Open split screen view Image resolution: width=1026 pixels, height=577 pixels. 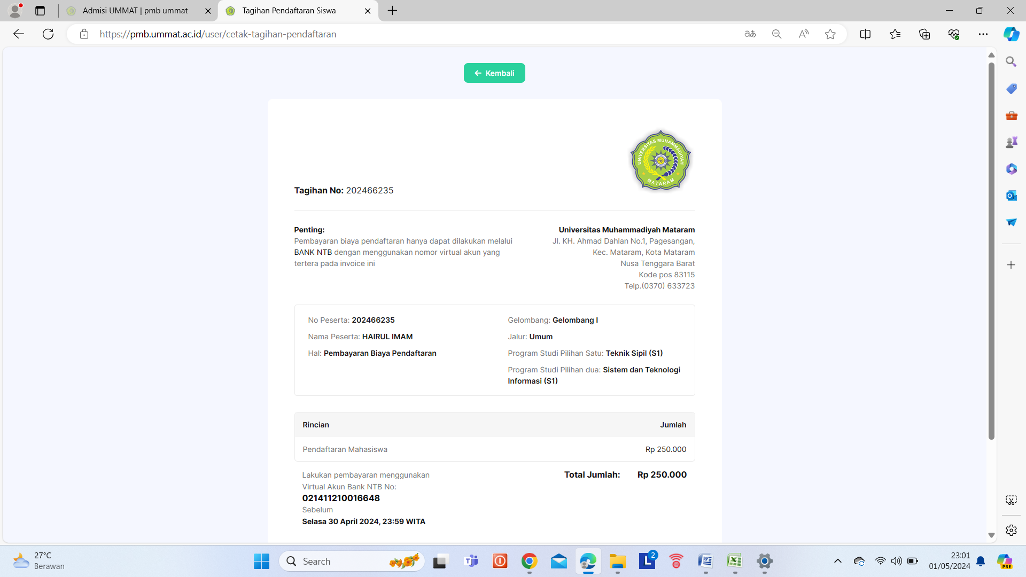tap(865, 34)
